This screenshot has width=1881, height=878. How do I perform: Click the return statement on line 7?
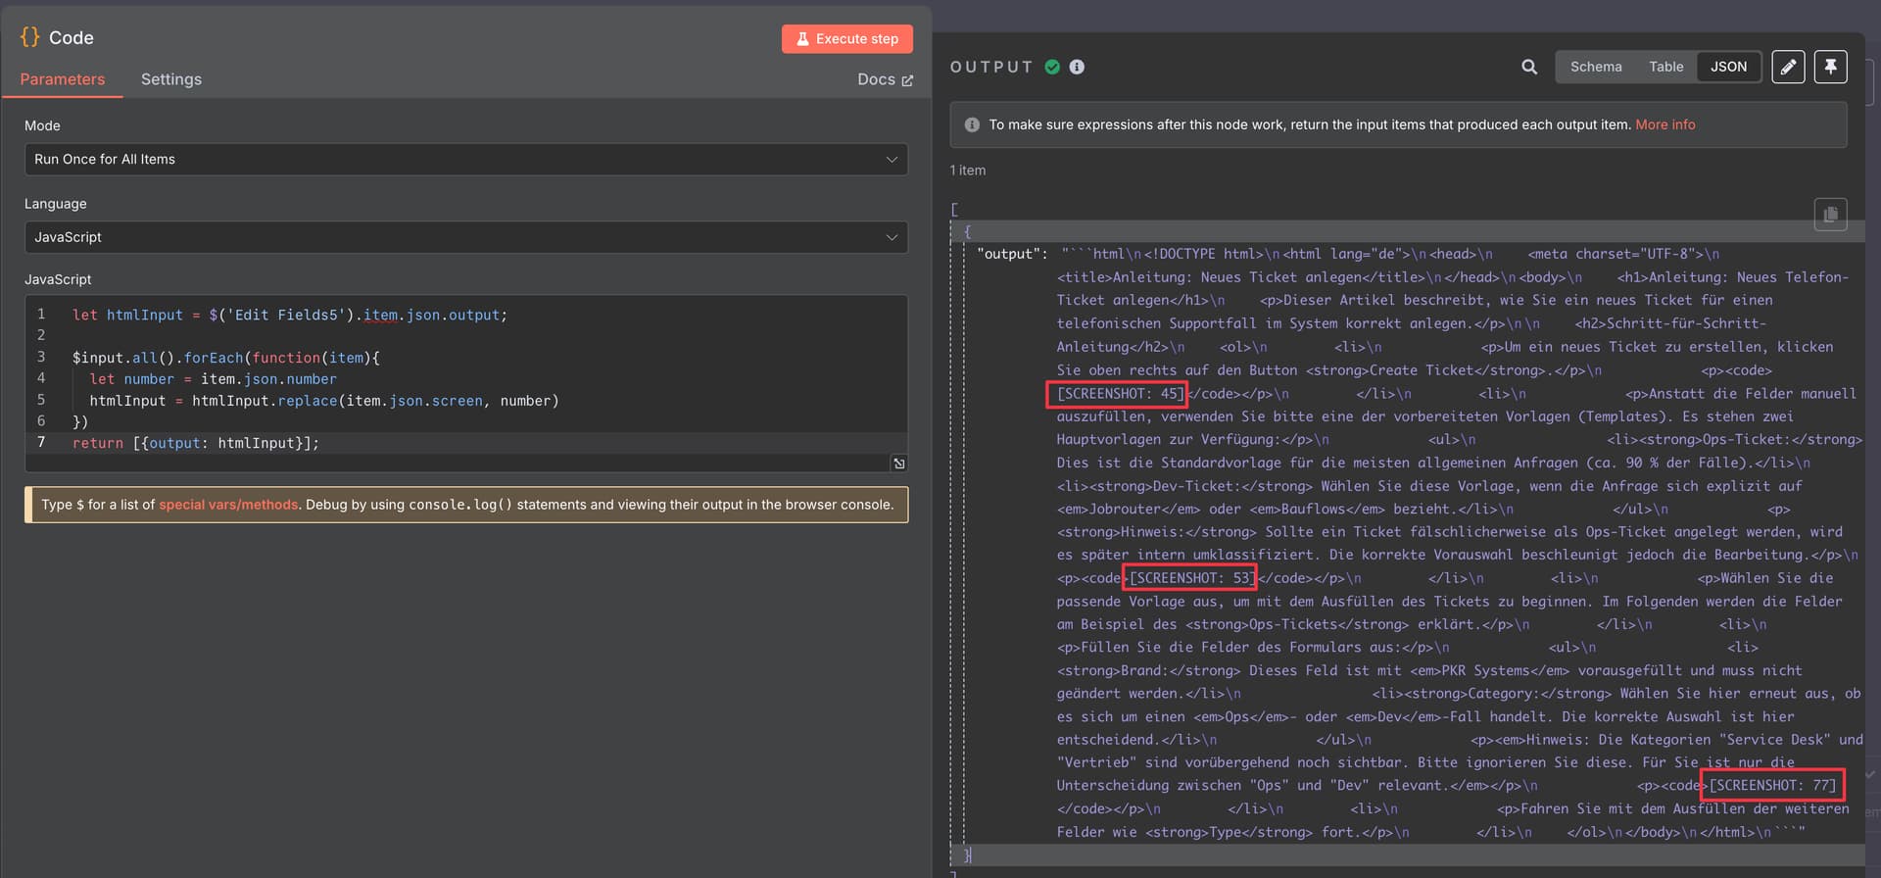point(196,443)
